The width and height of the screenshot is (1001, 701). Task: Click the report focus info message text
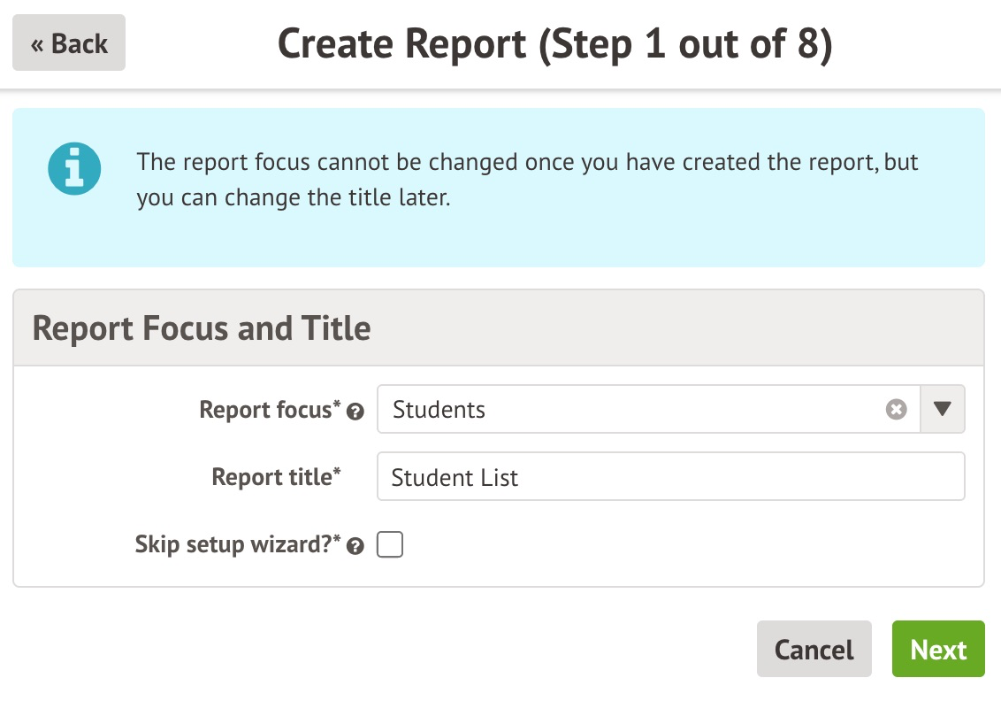527,181
